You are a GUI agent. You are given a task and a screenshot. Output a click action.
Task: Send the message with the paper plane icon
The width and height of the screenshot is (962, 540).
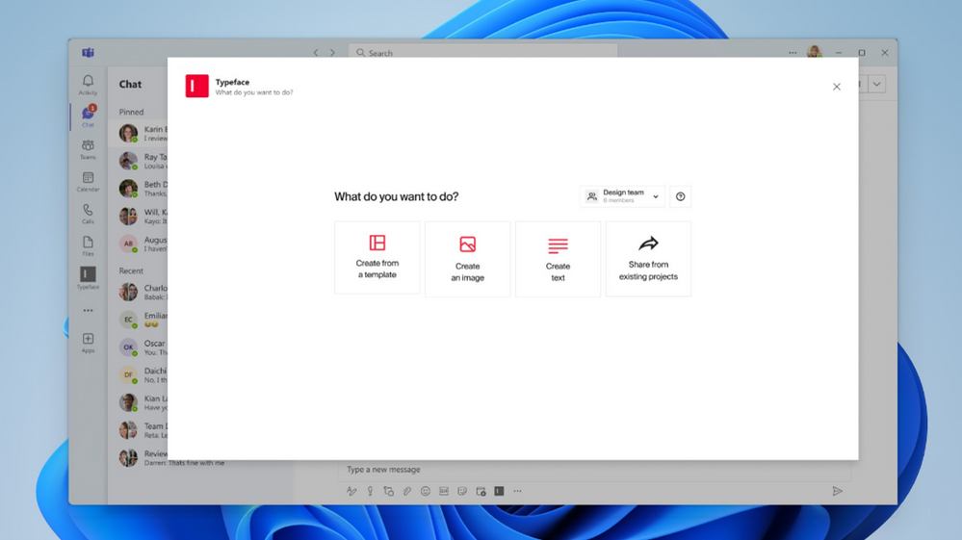pyautogui.click(x=837, y=491)
